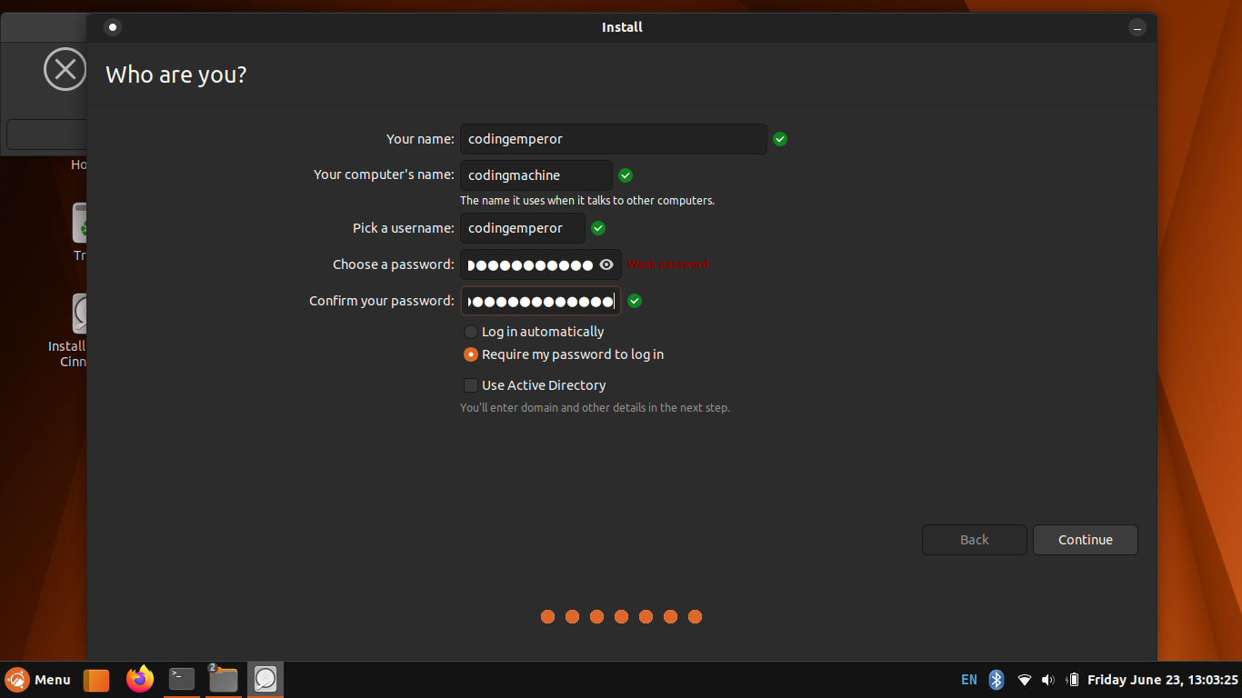Click the computer's name field 'codingmachine'
The image size is (1242, 698).
tap(536, 175)
